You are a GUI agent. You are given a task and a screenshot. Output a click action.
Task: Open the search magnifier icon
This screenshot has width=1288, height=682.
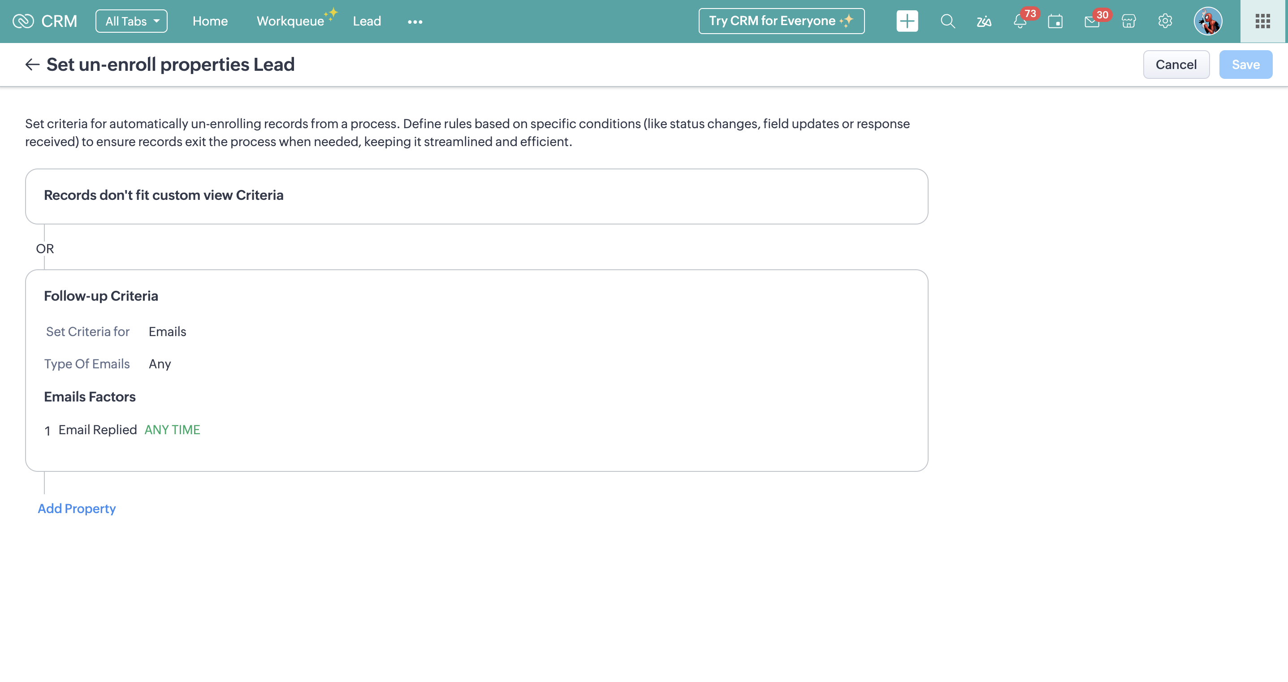(947, 21)
